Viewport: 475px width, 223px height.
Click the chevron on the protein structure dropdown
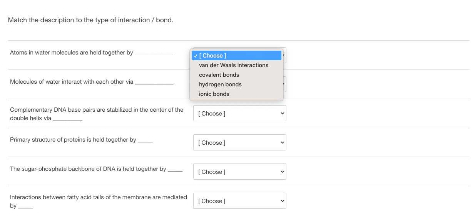281,142
